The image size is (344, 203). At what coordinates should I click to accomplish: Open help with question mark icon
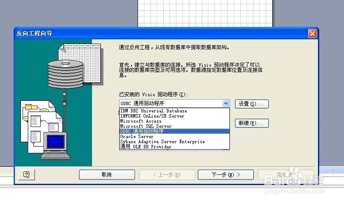26,175
